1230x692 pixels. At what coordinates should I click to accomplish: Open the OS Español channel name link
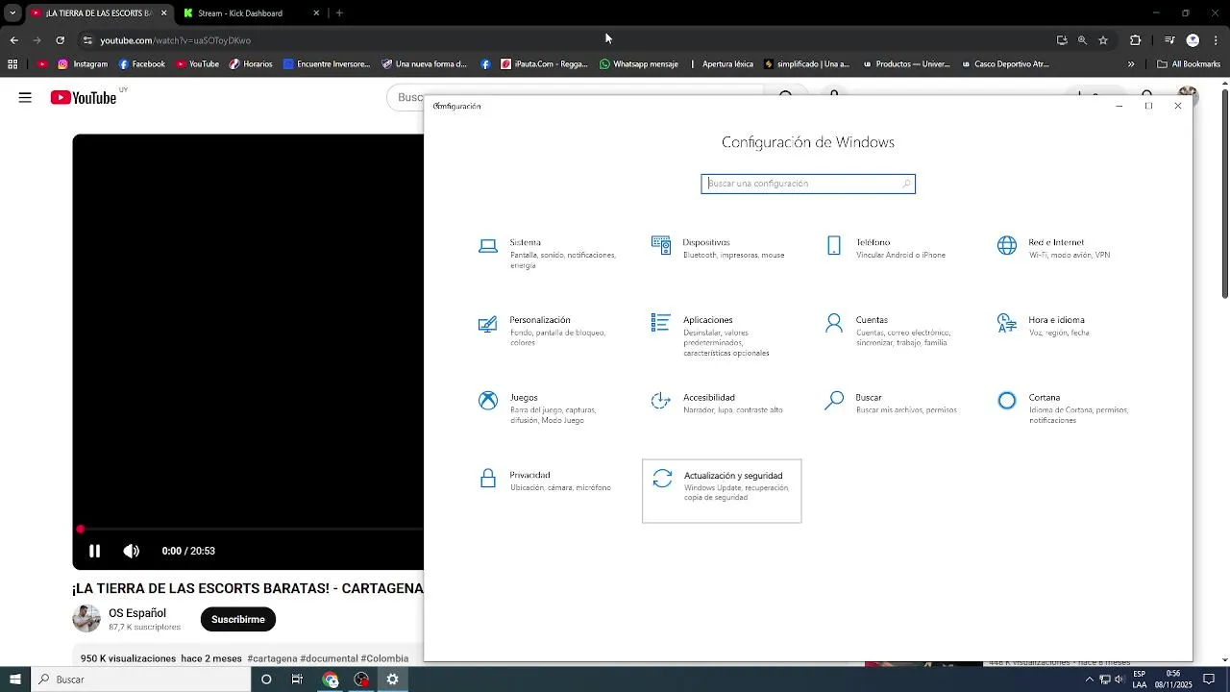pos(137,613)
